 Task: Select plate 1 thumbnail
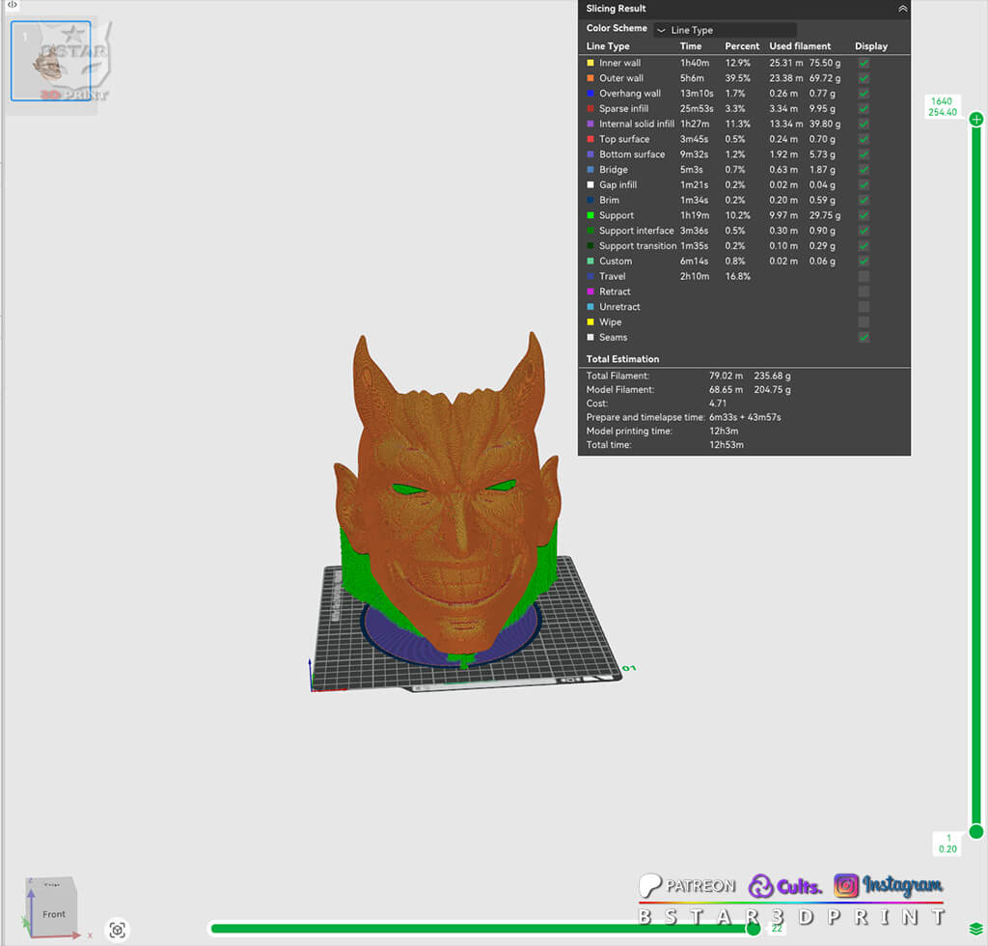(51, 61)
